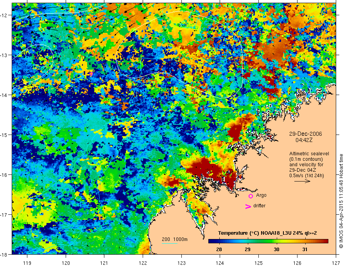Click longitude axis label 122
344x266 pixels.
tap(143, 263)
